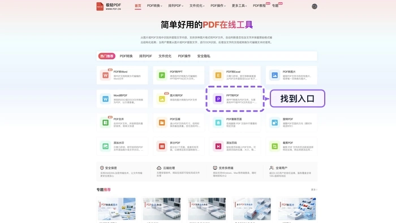396x223 pixels.
Task: Click the 全球用户 people icon
Action: (272, 168)
